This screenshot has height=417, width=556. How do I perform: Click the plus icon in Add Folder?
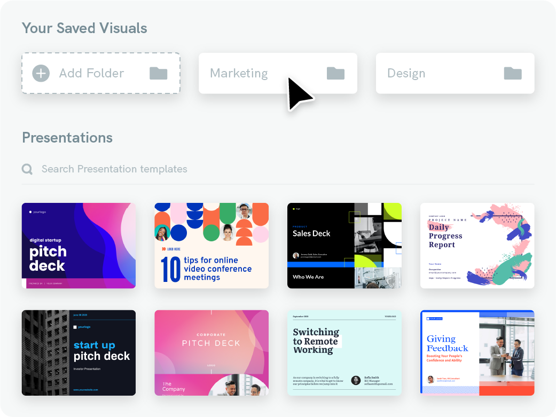coord(41,73)
